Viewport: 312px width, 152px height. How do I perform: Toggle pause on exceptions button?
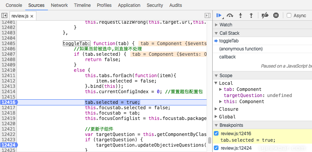(x=276, y=15)
